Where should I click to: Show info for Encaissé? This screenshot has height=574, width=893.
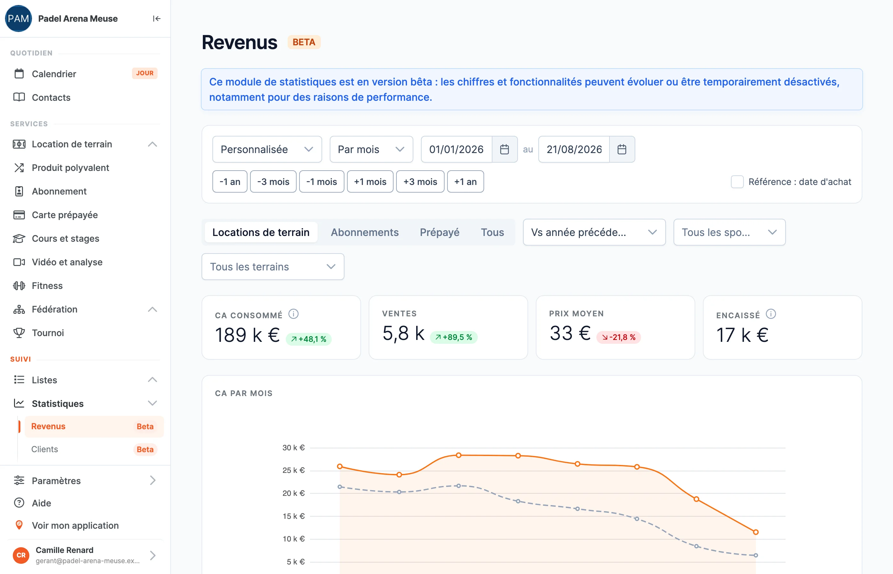point(771,314)
